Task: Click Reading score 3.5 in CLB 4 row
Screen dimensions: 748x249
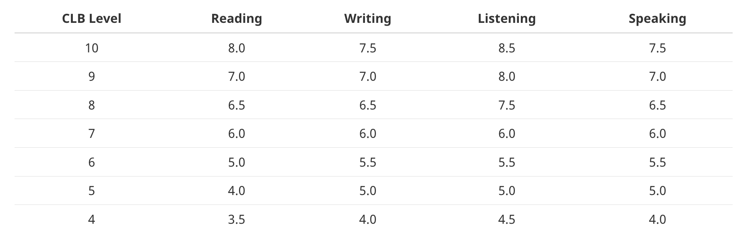Action: (237, 219)
